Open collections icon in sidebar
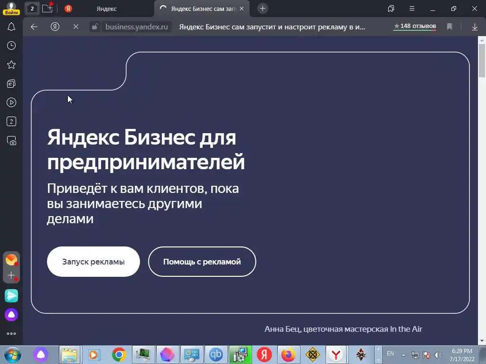The image size is (486, 364). 11,83
